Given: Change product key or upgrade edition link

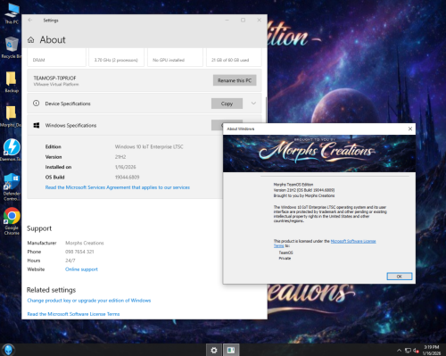Looking at the screenshot, I should [89, 301].
